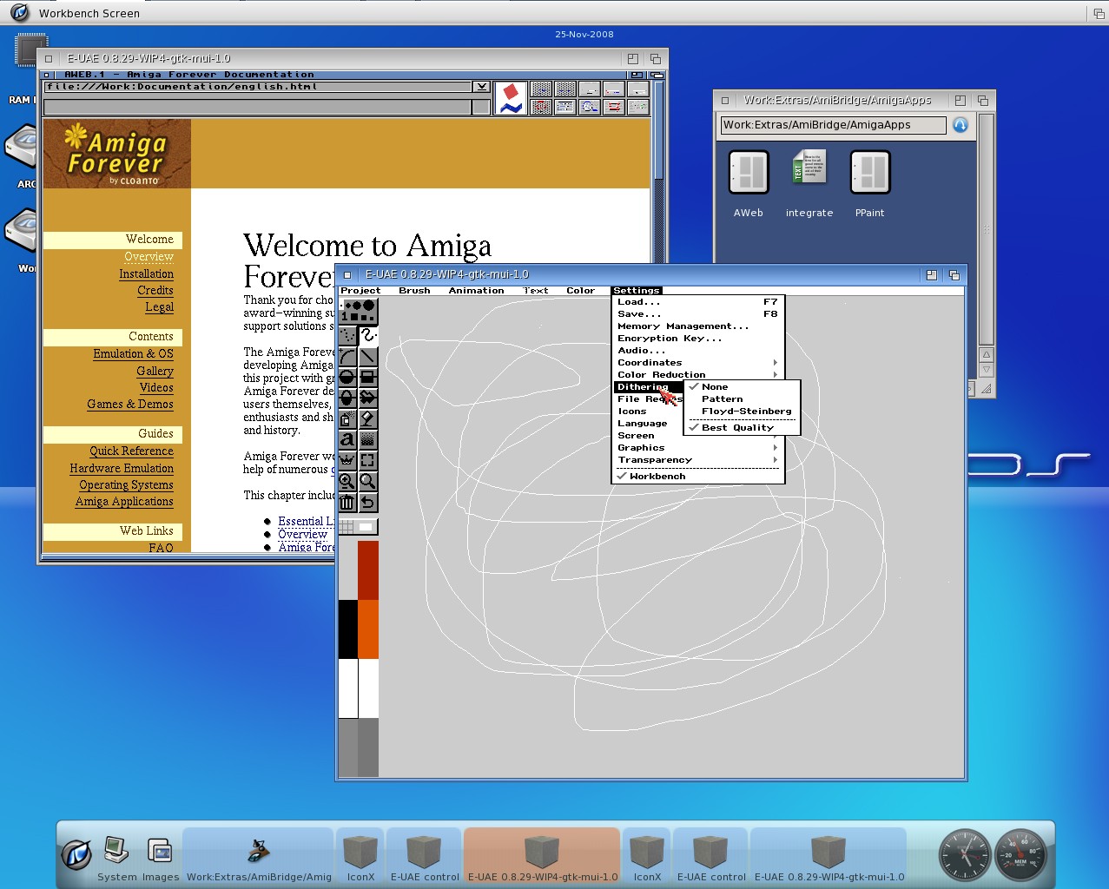Click the analog clock in the dock
Viewport: 1109px width, 889px height.
click(x=965, y=854)
